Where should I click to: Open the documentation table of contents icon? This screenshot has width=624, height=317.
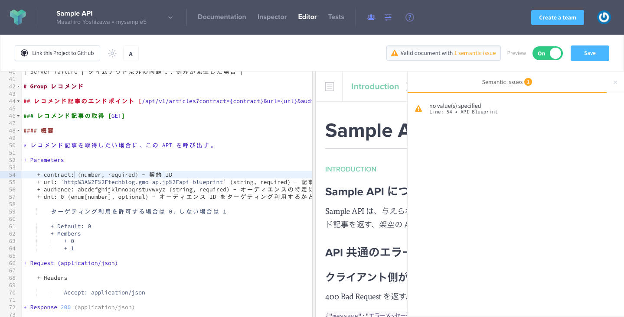pyautogui.click(x=330, y=87)
